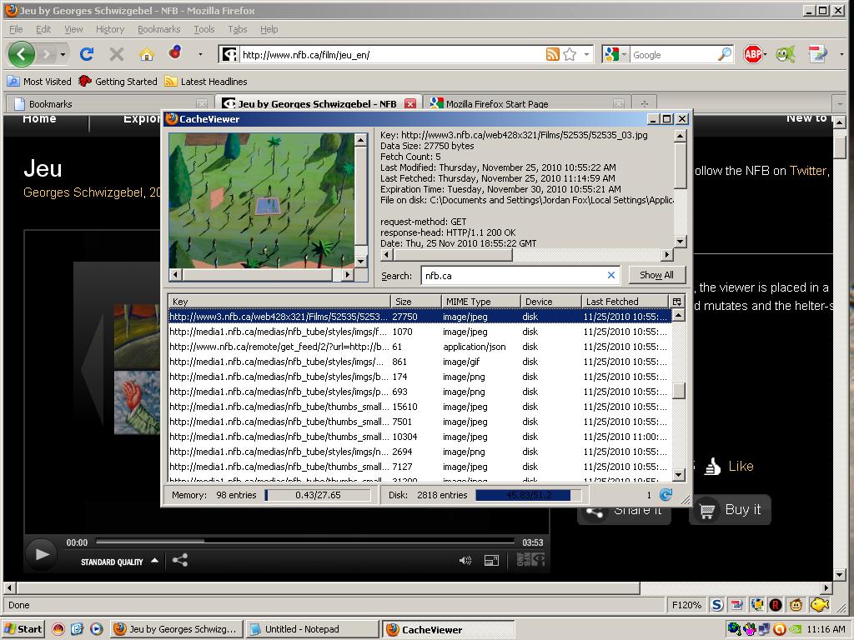Open Untitled - Notepad from the taskbar

[x=309, y=629]
